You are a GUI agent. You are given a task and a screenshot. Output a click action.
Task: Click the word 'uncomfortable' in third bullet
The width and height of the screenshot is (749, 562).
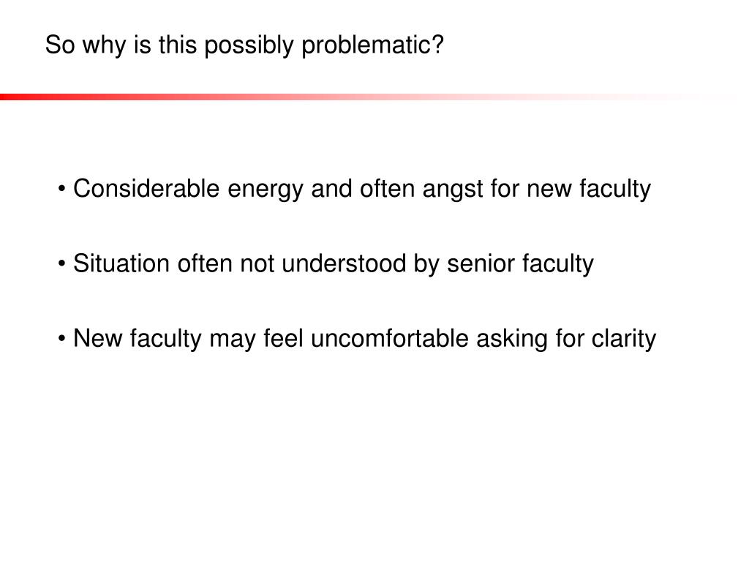click(x=389, y=338)
